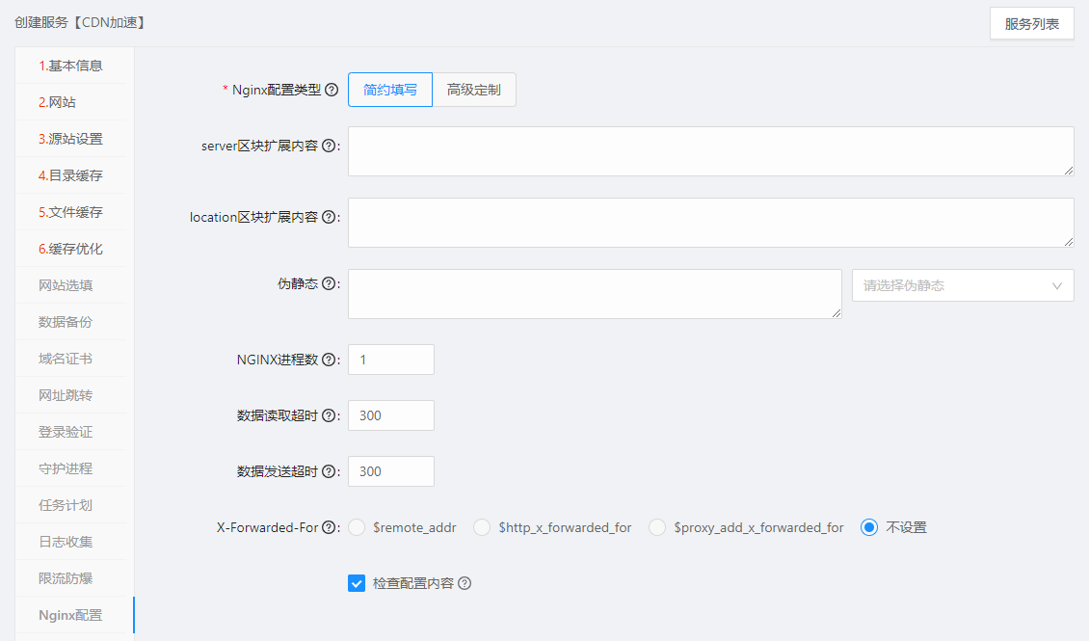The width and height of the screenshot is (1089, 641).
Task: Click help icon next to Nginx配置类型
Action: coord(332,90)
